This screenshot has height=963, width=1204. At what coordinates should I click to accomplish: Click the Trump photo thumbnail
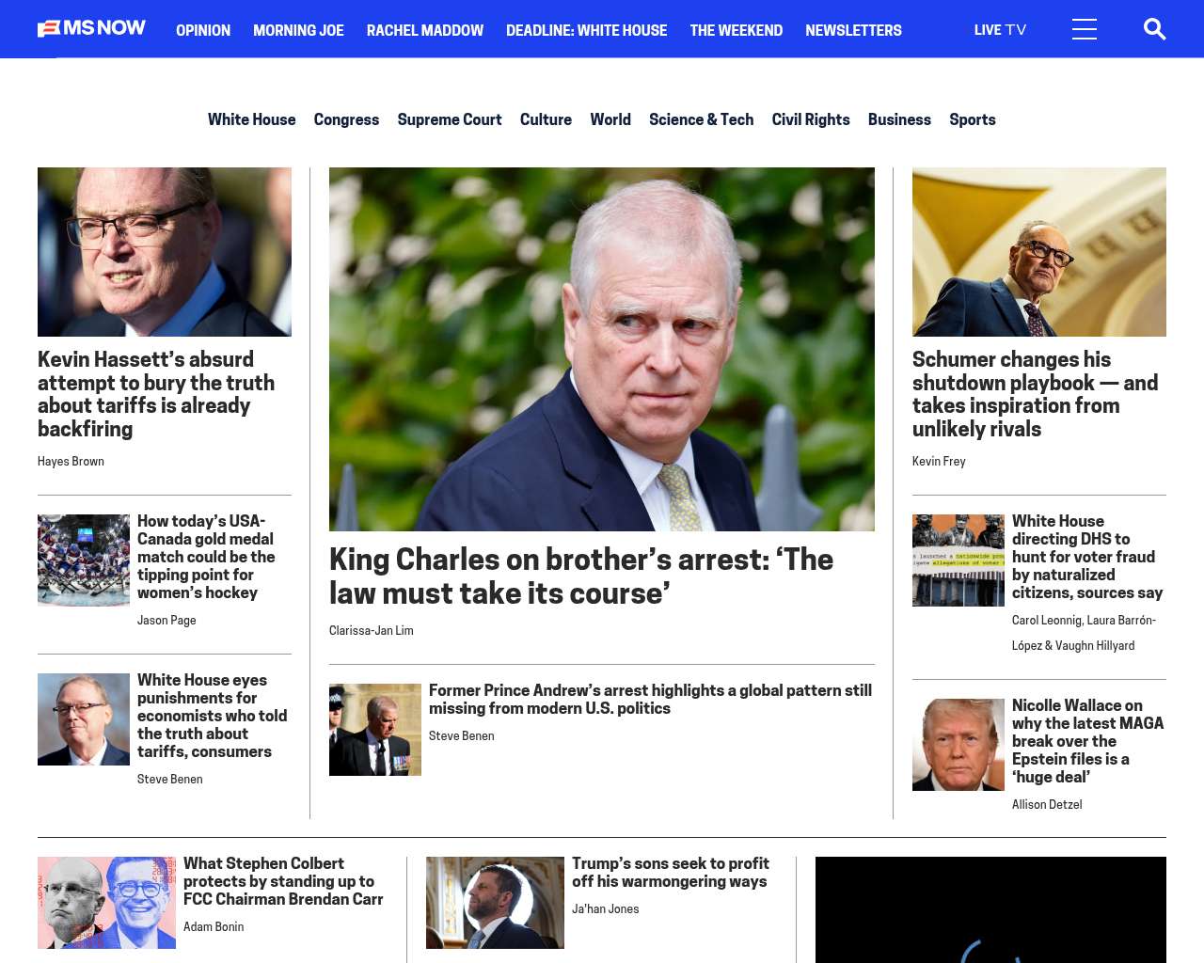(x=958, y=745)
